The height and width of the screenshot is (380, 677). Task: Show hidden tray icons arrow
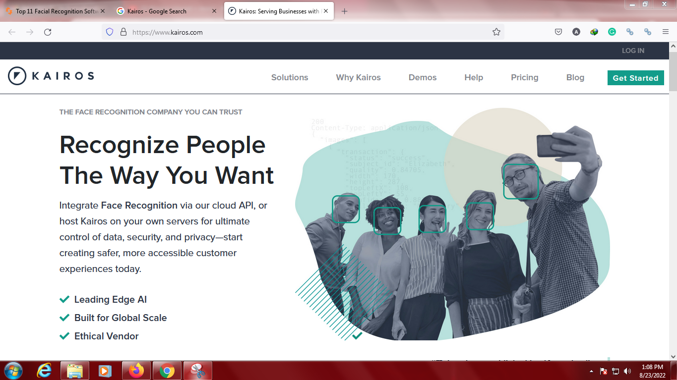pos(591,371)
